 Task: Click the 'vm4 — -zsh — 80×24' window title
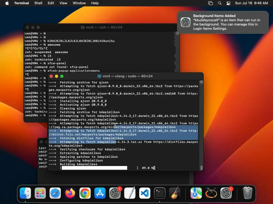click(x=104, y=27)
